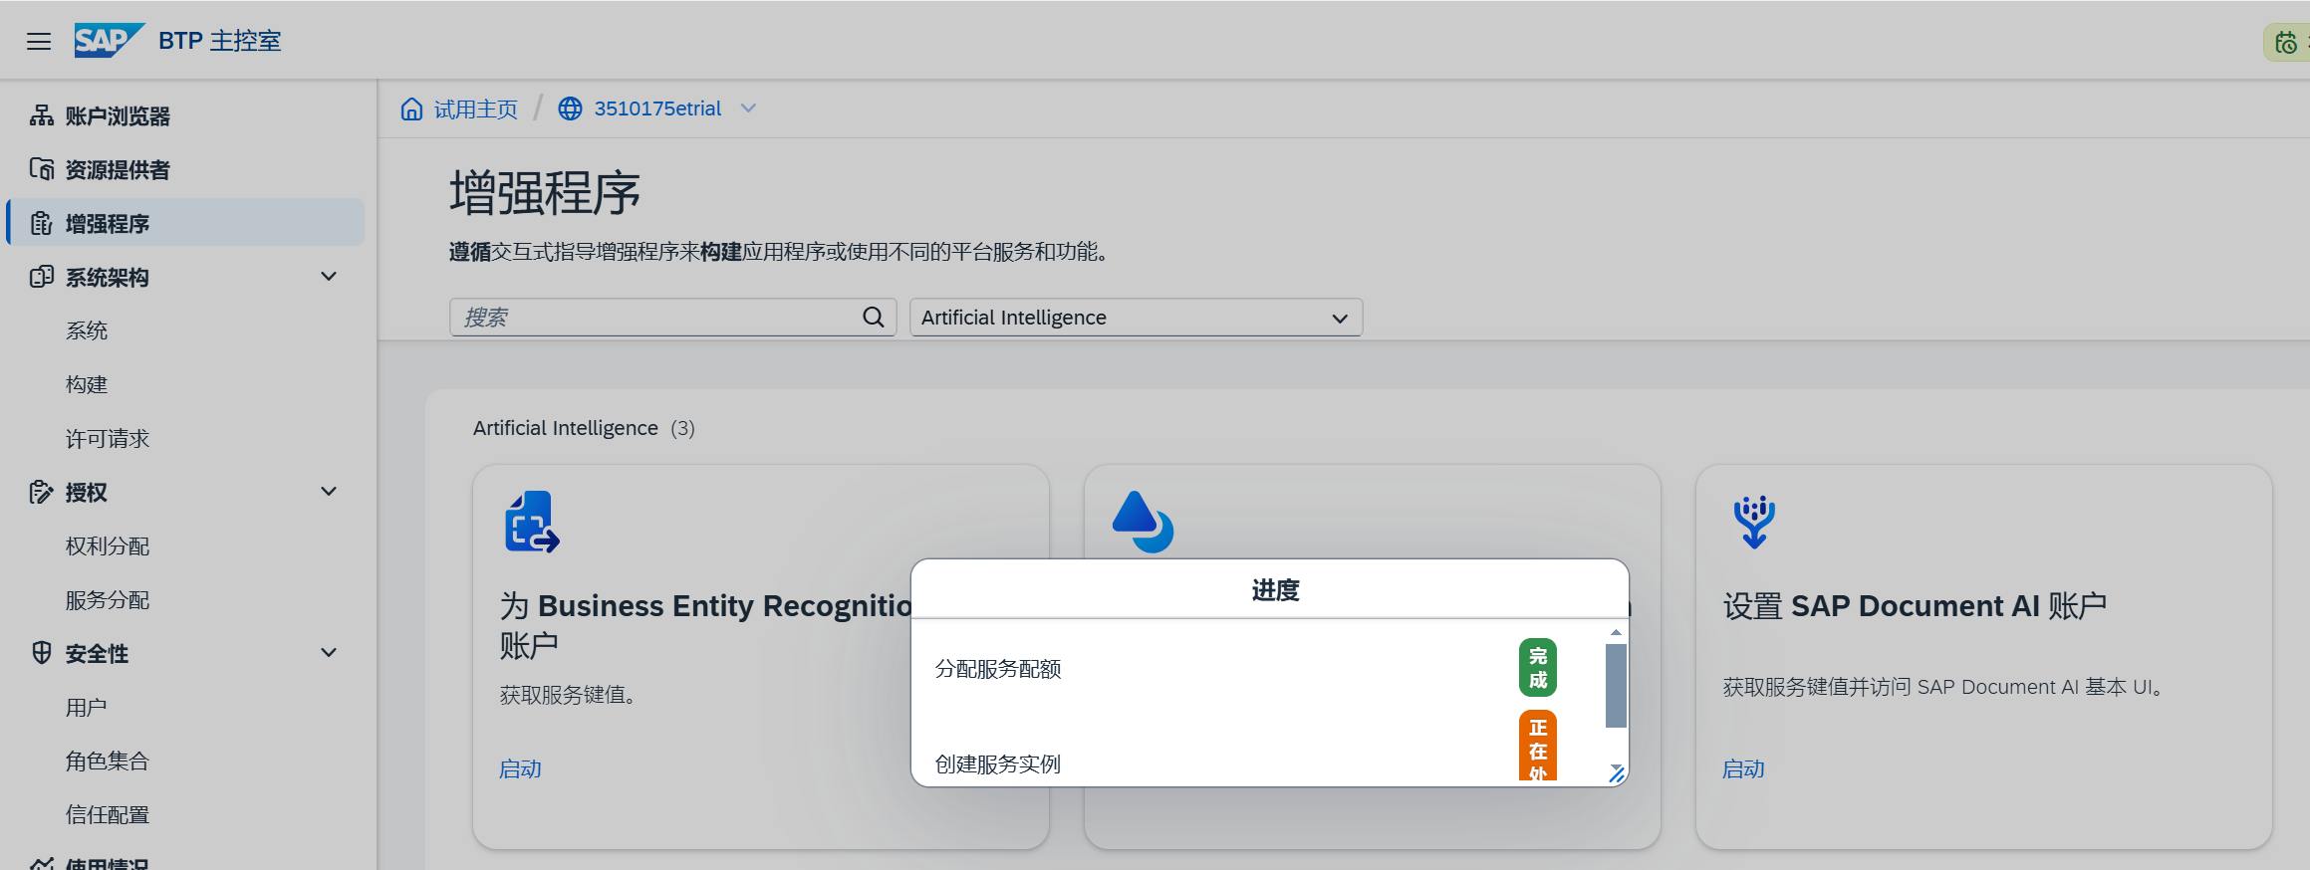Viewport: 2310px width, 870px height.
Task: Click the 设置 SAP Document AI 账户 title
Action: 1915,606
